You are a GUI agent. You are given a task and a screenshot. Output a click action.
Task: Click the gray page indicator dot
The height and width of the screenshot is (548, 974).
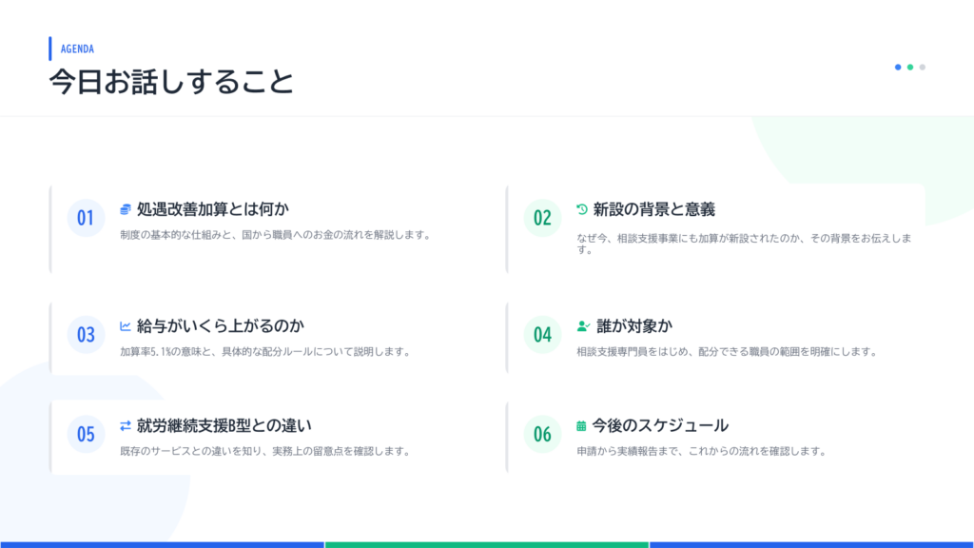click(x=923, y=68)
